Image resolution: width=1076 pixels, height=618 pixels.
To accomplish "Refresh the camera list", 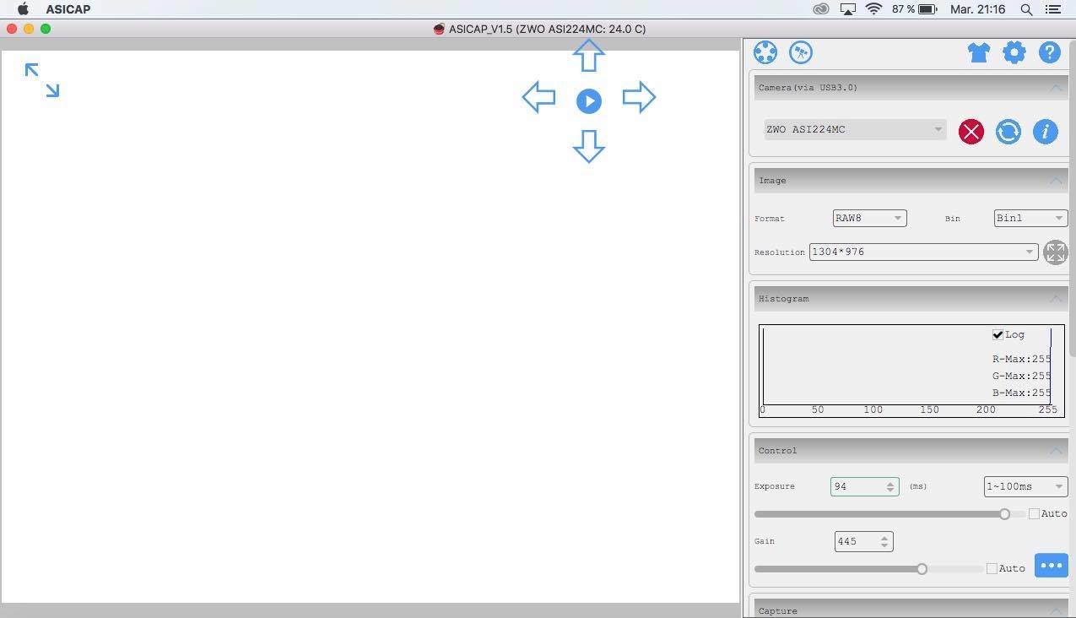I will click(1008, 132).
